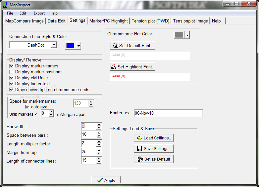Image resolution: width=259 pixels, height=187 pixels.
Task: Decrease Length of connector lines value
Action: click(99, 162)
